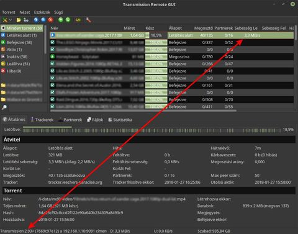The image size is (298, 234).
Task: Click the completed icon in the 0/266 row
Action: 53,63
